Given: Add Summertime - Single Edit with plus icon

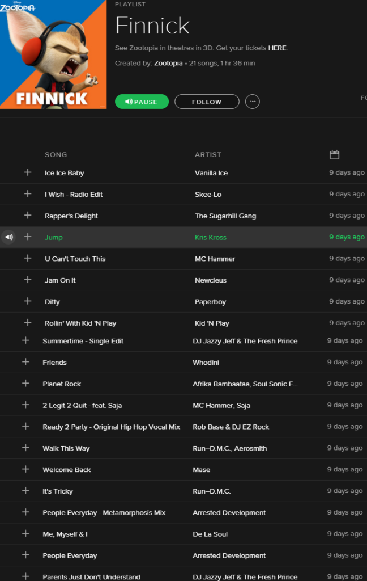Looking at the screenshot, I should point(25,340).
